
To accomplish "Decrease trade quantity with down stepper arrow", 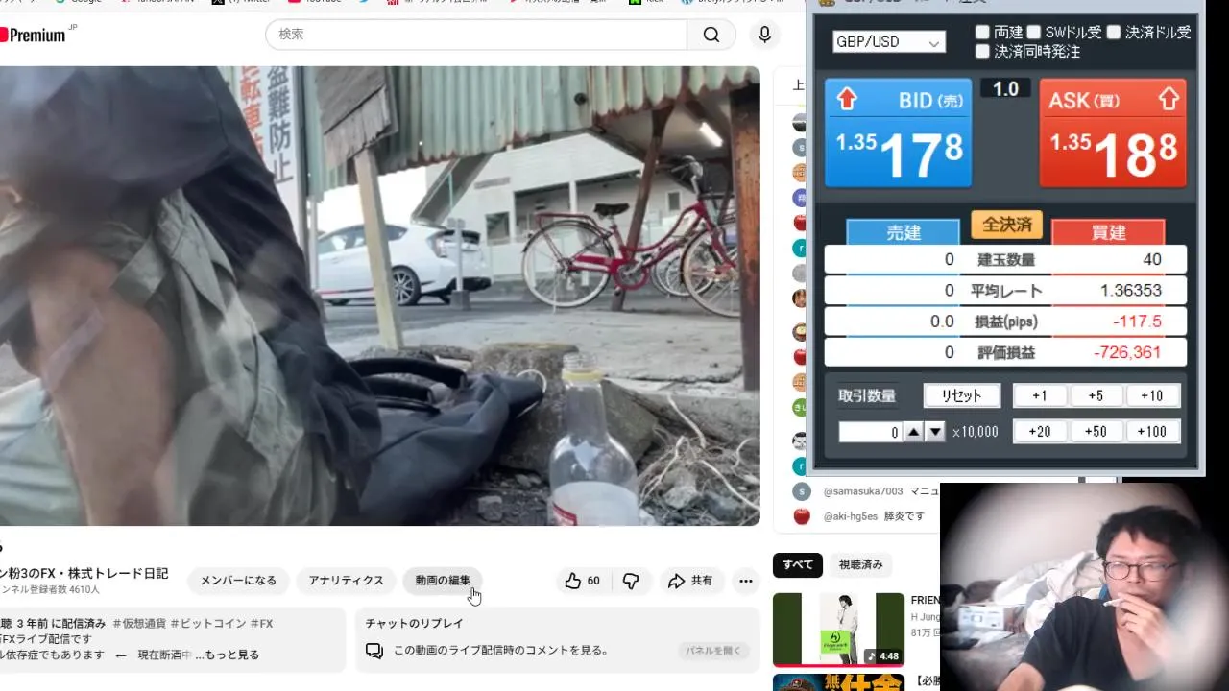I will tap(935, 432).
